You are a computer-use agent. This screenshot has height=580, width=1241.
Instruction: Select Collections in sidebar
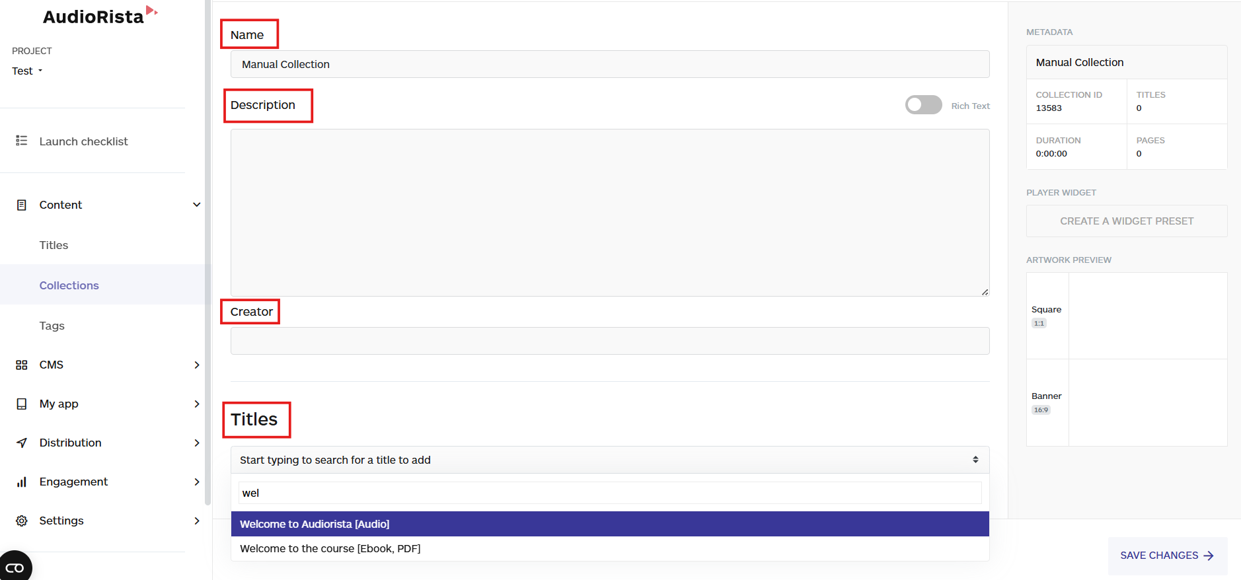click(69, 285)
